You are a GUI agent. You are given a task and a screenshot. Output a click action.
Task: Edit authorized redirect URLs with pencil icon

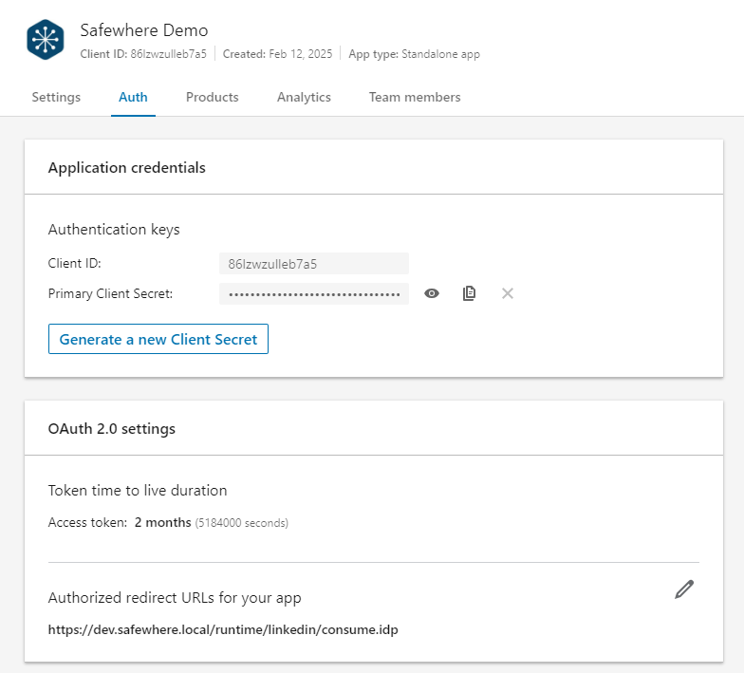coord(683,589)
